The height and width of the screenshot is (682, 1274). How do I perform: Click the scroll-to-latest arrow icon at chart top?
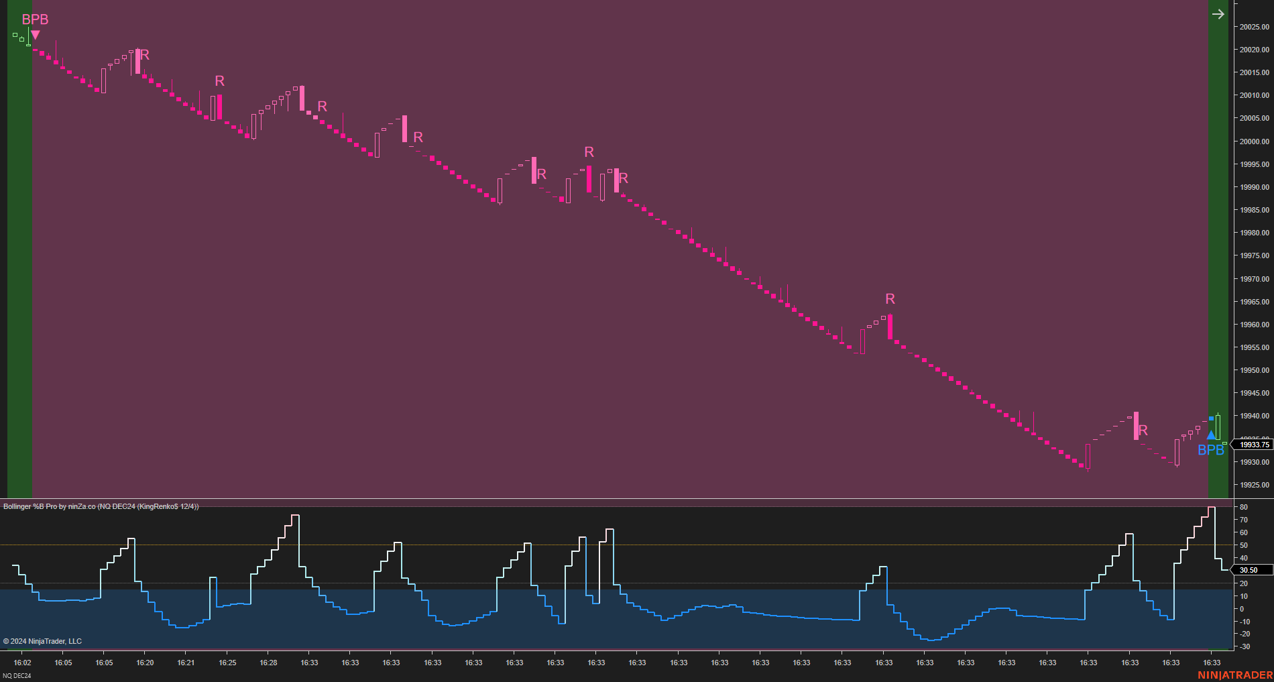(x=1218, y=14)
